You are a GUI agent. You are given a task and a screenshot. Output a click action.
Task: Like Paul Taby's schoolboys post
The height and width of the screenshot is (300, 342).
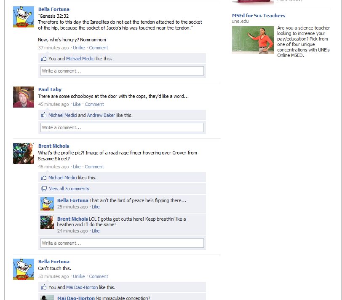77,104
